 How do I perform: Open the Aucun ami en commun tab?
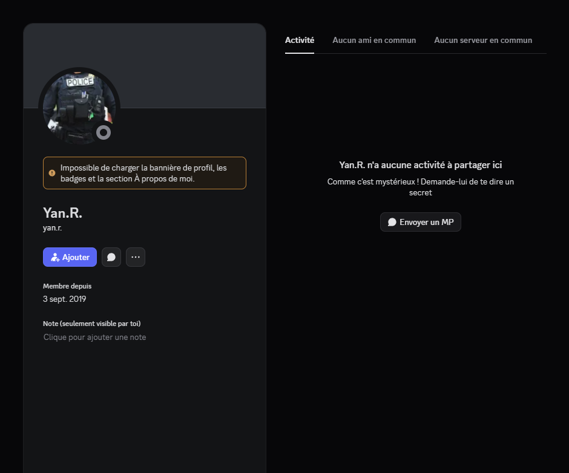pos(374,40)
